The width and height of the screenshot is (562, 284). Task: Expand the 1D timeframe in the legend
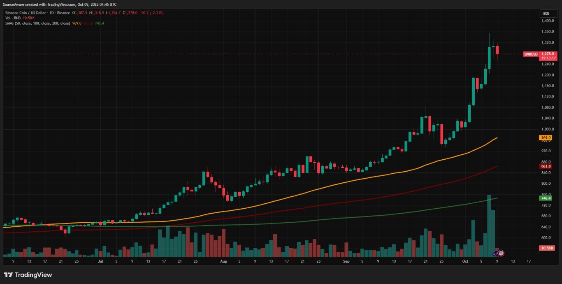51,13
